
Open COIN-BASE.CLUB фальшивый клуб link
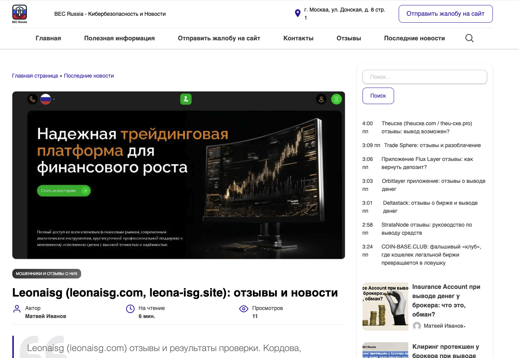(431, 255)
